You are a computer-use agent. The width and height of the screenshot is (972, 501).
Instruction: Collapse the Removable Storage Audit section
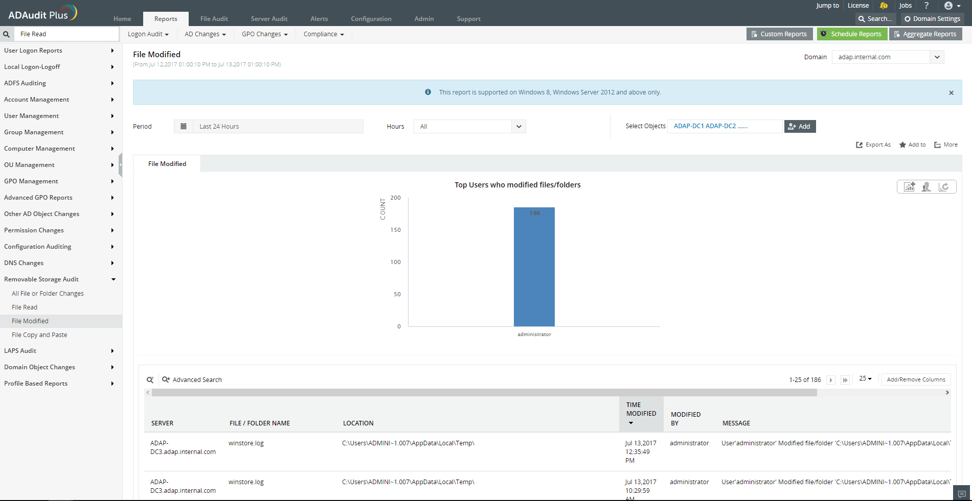[113, 279]
